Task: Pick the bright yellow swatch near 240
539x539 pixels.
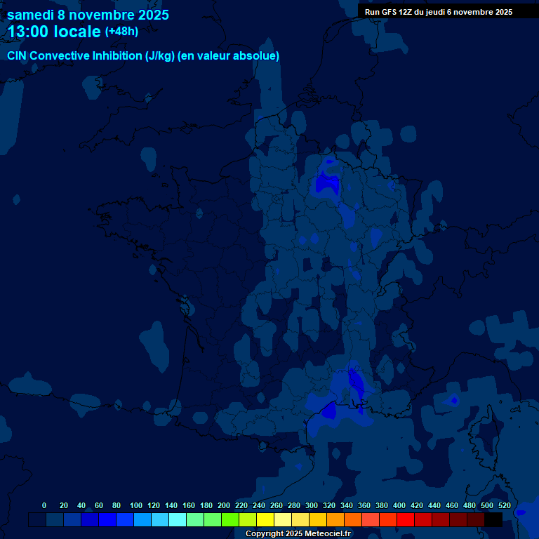Action: coord(265,520)
